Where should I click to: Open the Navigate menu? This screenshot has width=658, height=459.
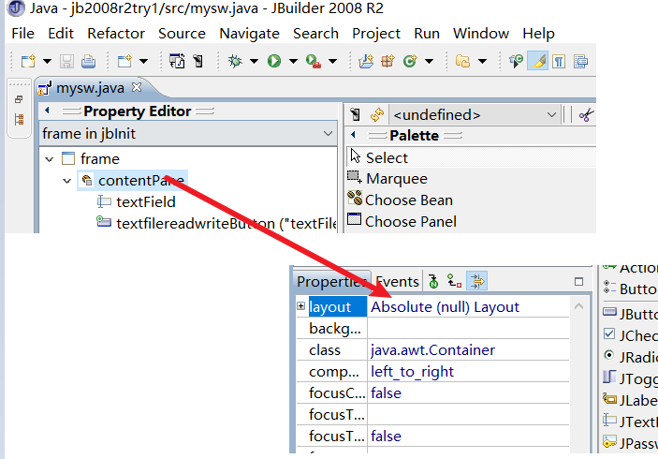[x=249, y=34]
